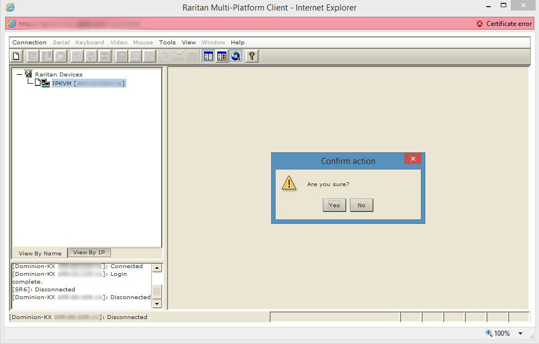Click the send ESC key icon
Image resolution: width=539 pixels, height=344 pixels.
(x=135, y=56)
